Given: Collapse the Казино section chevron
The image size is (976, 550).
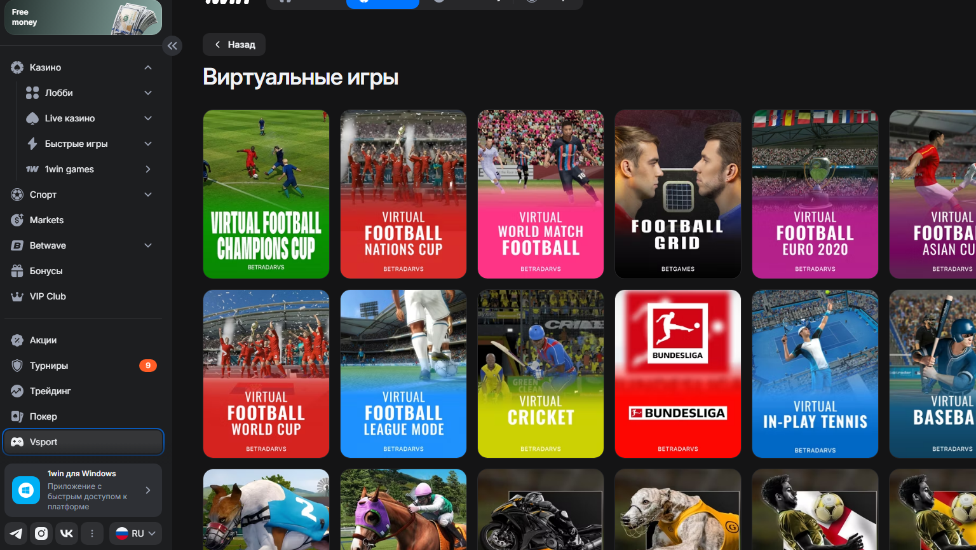Looking at the screenshot, I should point(148,67).
